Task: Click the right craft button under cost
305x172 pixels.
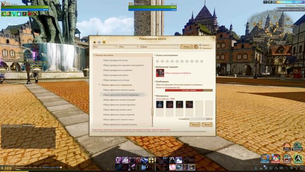Action: click(x=207, y=125)
